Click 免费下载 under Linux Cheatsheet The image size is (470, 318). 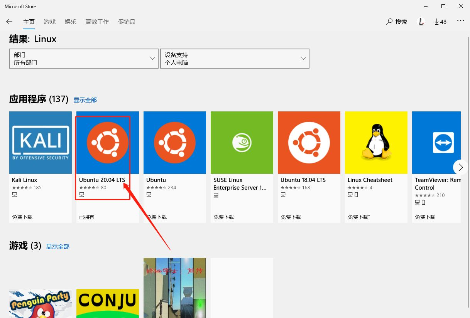(x=359, y=217)
